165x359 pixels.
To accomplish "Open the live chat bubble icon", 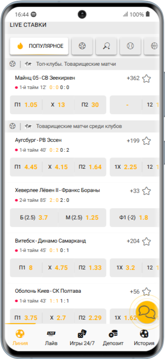I will click(x=147, y=312).
